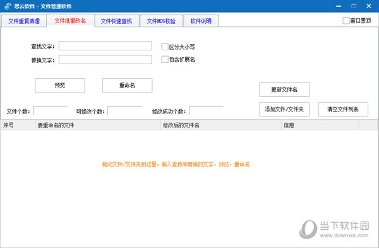
Task: Click the 预览 button
Action: [60, 85]
